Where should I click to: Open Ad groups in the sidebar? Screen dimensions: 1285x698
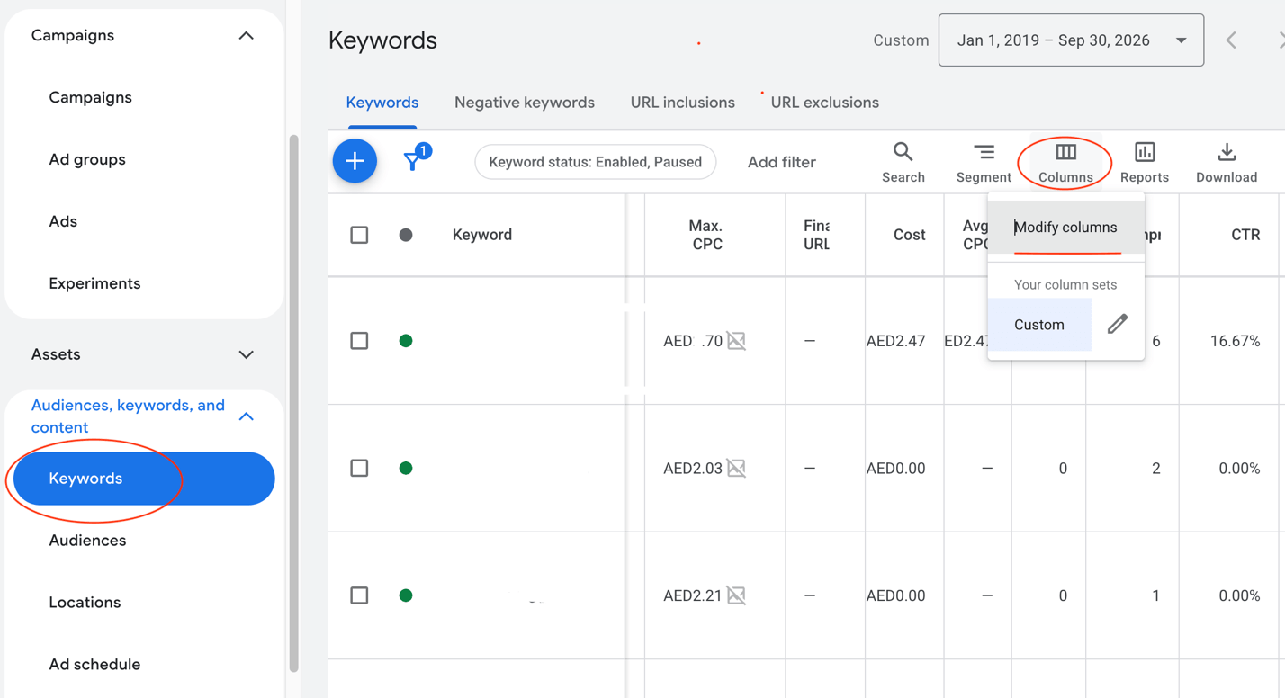click(87, 159)
